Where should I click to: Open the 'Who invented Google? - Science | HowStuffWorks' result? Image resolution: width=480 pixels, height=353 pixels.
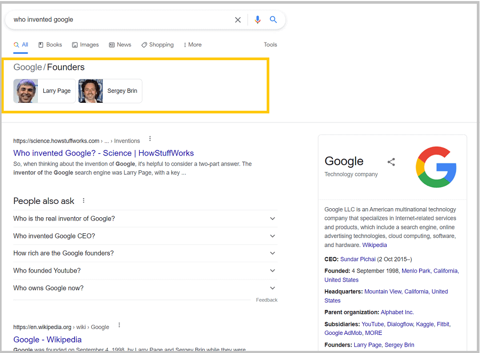pos(103,153)
